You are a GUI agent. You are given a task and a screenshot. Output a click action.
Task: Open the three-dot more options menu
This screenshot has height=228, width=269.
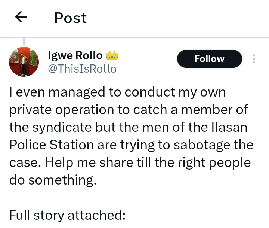pos(254,59)
